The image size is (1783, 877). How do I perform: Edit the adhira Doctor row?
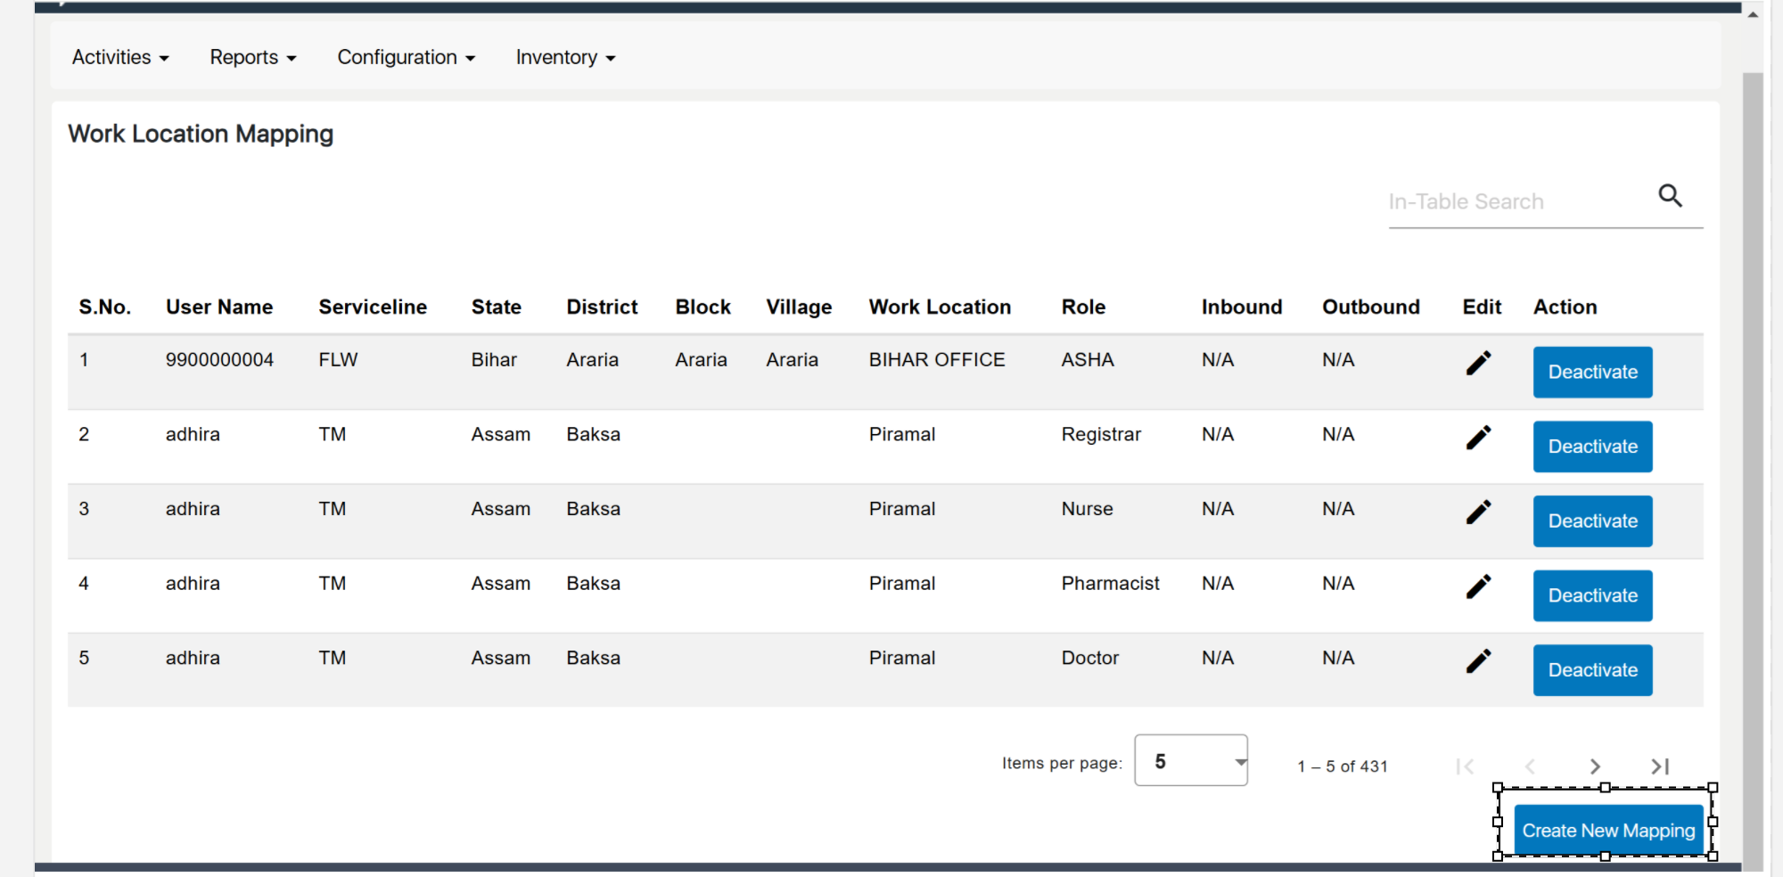[1478, 660]
